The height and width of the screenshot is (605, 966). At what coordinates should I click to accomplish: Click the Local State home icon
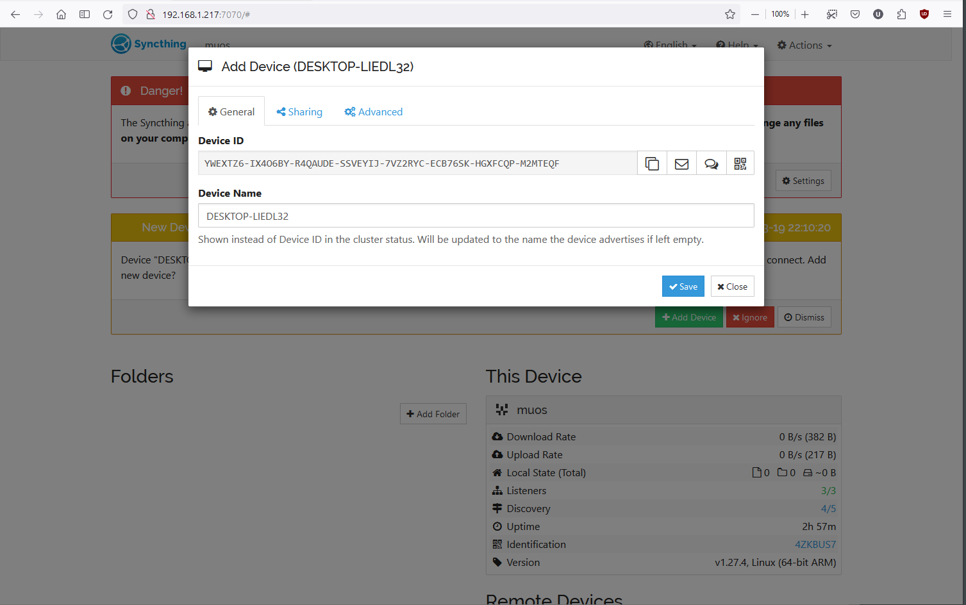coord(497,472)
